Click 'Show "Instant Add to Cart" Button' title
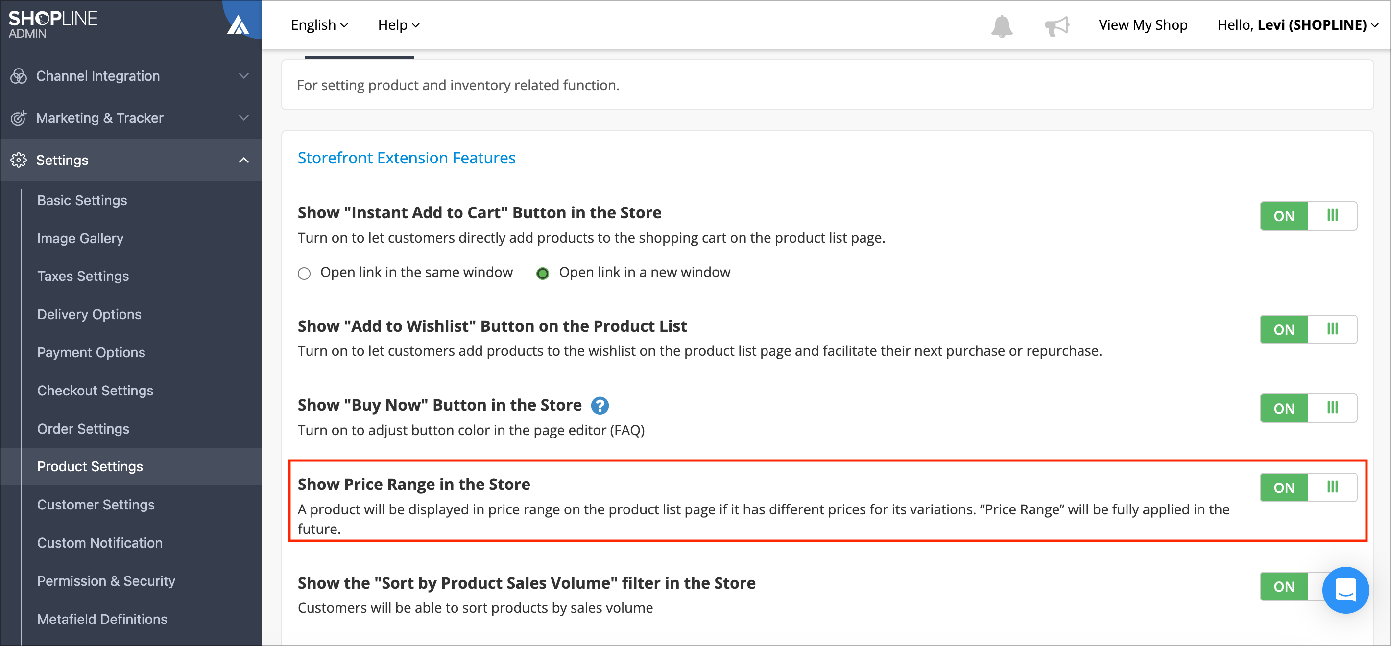 pyautogui.click(x=479, y=213)
